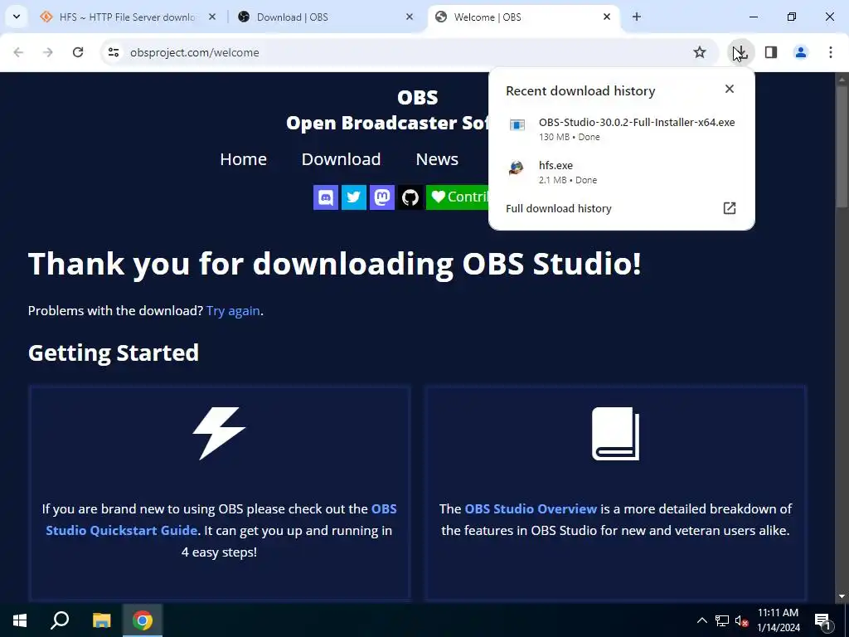The image size is (849, 637).
Task: Show hidden system tray icons
Action: click(x=701, y=620)
